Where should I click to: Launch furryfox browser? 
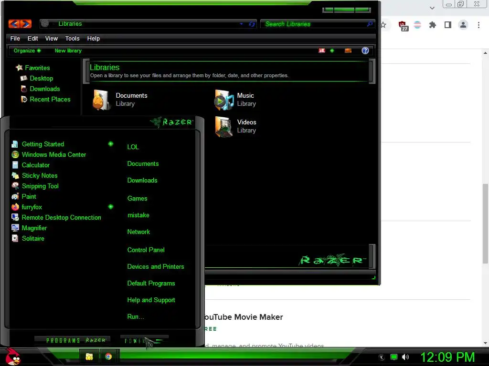point(27,207)
